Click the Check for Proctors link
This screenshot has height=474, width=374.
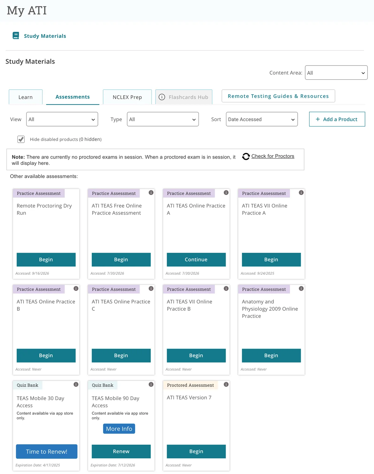pyautogui.click(x=273, y=156)
